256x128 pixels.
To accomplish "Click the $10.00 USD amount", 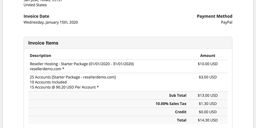I will pyautogui.click(x=208, y=64).
